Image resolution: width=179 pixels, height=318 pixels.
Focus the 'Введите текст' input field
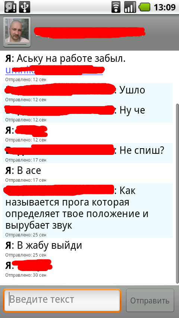click(62, 300)
